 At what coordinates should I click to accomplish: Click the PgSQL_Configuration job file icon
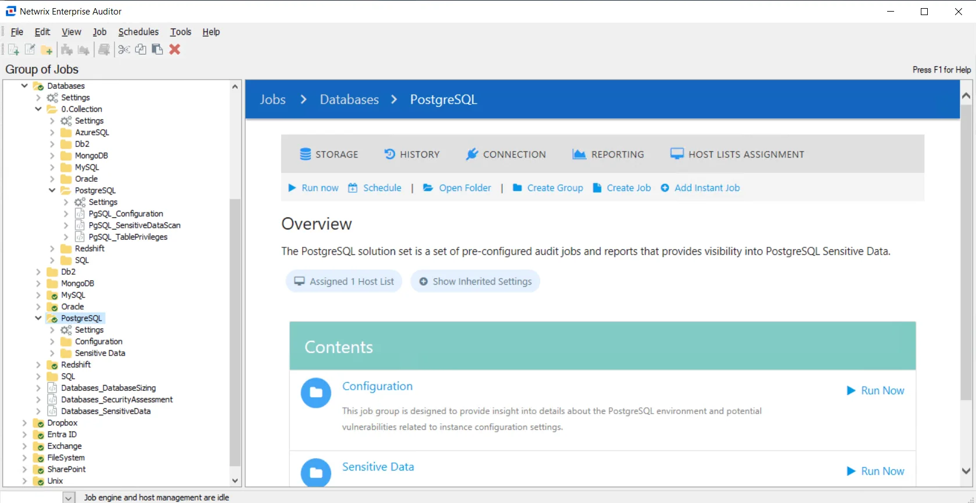(x=80, y=214)
